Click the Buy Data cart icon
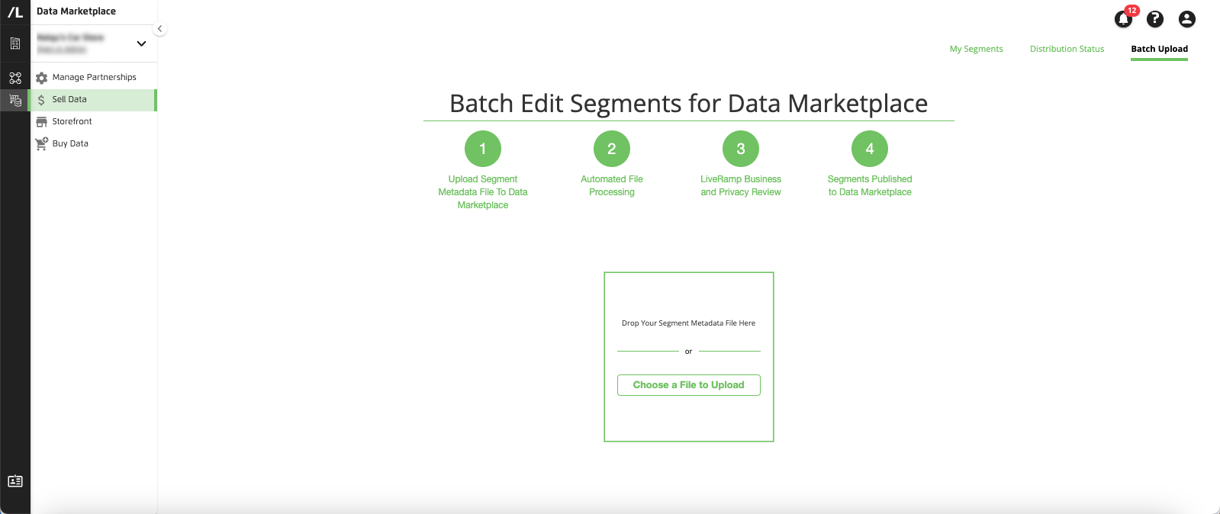1220x514 pixels. (42, 143)
